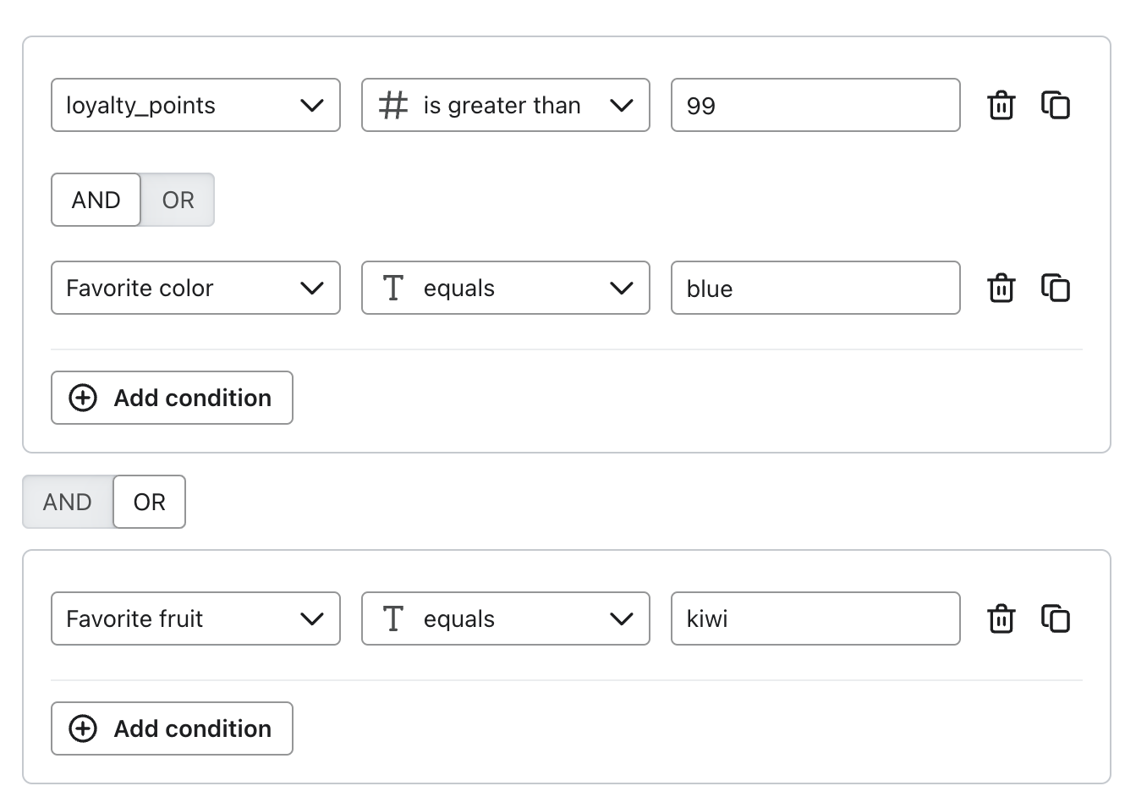Click the value field containing kiwi
1125x797 pixels.
[x=815, y=618]
